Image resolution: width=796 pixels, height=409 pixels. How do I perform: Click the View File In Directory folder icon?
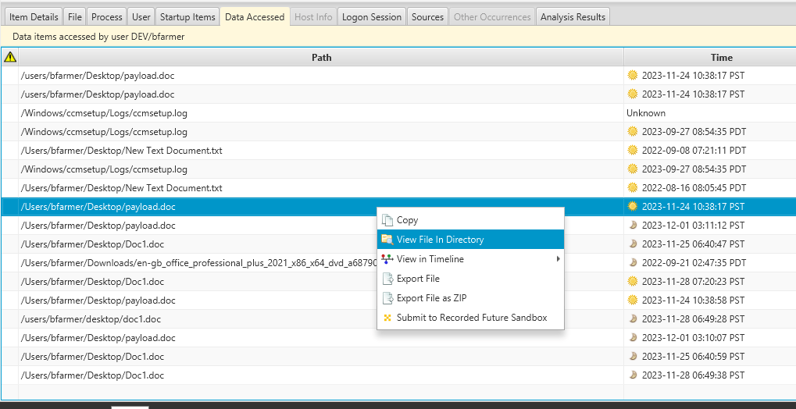tap(387, 240)
